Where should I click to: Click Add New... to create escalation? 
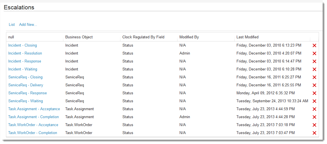pos(28,24)
